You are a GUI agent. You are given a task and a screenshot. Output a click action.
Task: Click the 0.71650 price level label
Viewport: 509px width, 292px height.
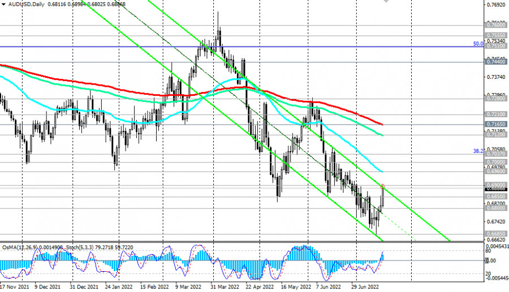pyautogui.click(x=495, y=124)
